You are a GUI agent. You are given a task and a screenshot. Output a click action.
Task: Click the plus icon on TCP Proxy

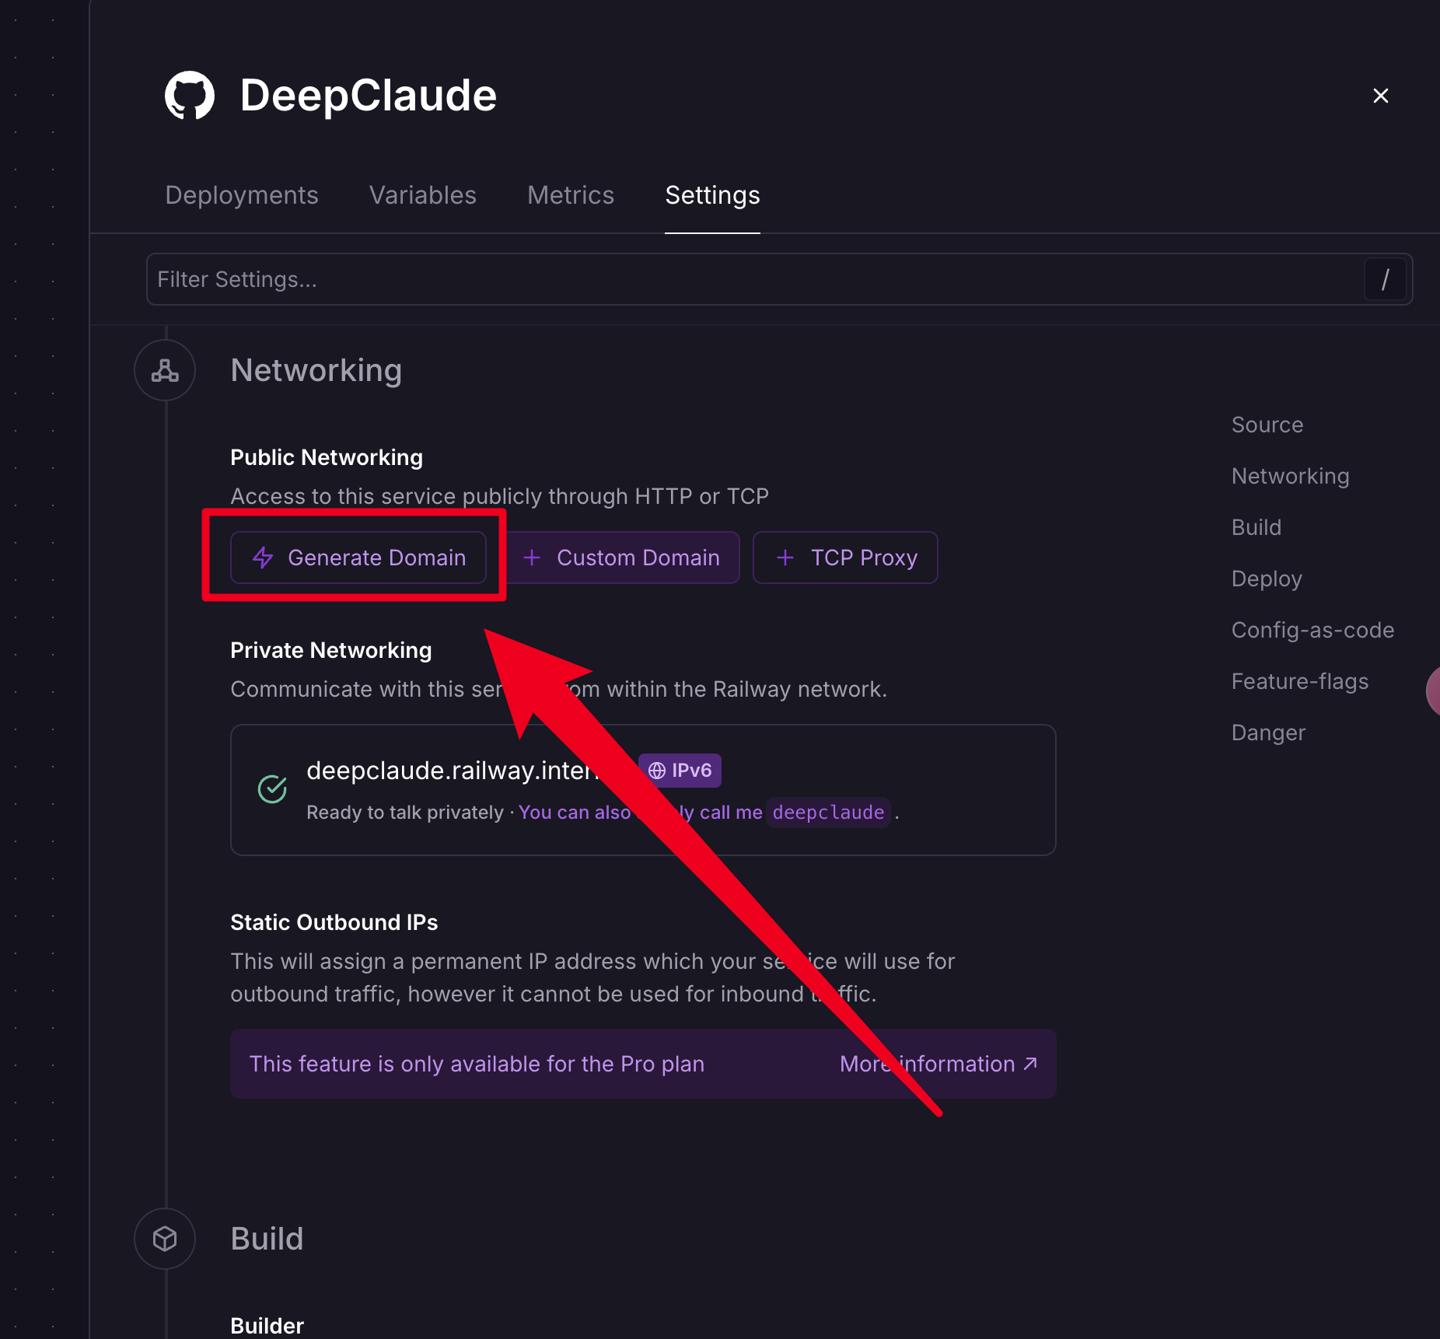click(x=785, y=558)
